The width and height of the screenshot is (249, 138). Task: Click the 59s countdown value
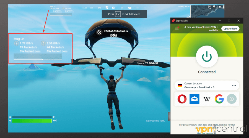click(x=114, y=35)
